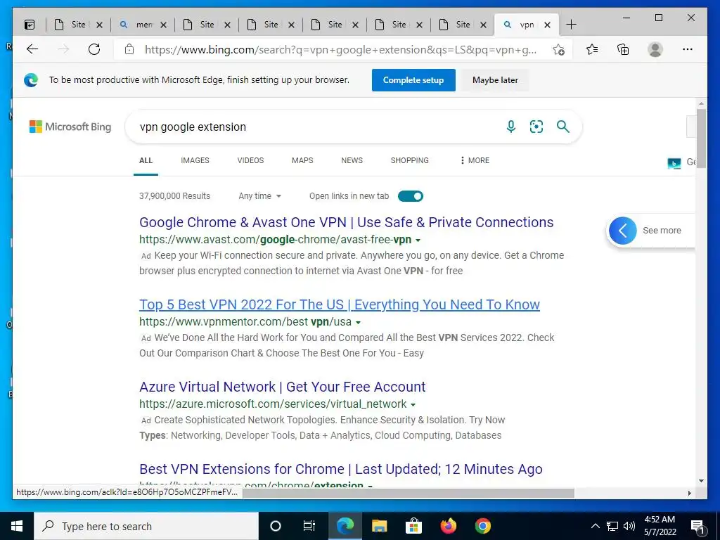Screen dimensions: 720x540
Task: Click the volume speaker tray icon
Action: coord(629,526)
